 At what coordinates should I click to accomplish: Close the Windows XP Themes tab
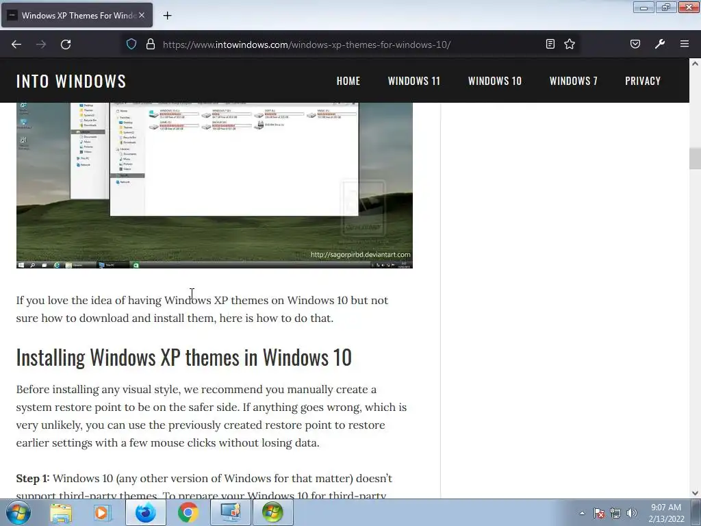pyautogui.click(x=142, y=15)
